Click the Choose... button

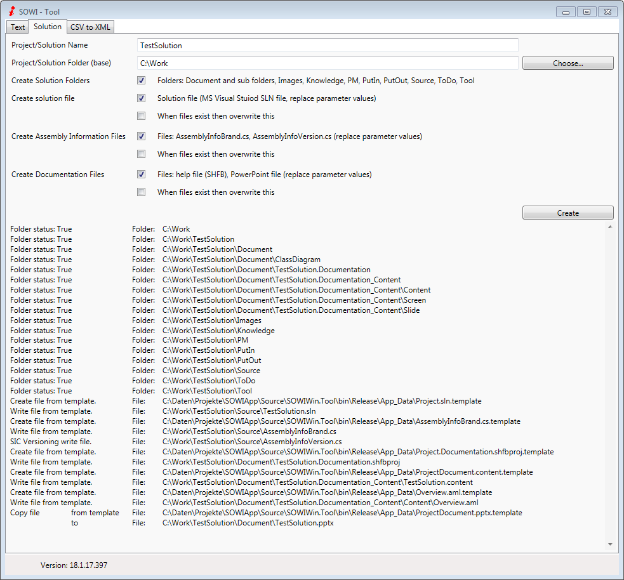point(568,63)
